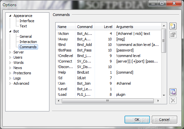Select the Protections label in tree

click(x=22, y=73)
